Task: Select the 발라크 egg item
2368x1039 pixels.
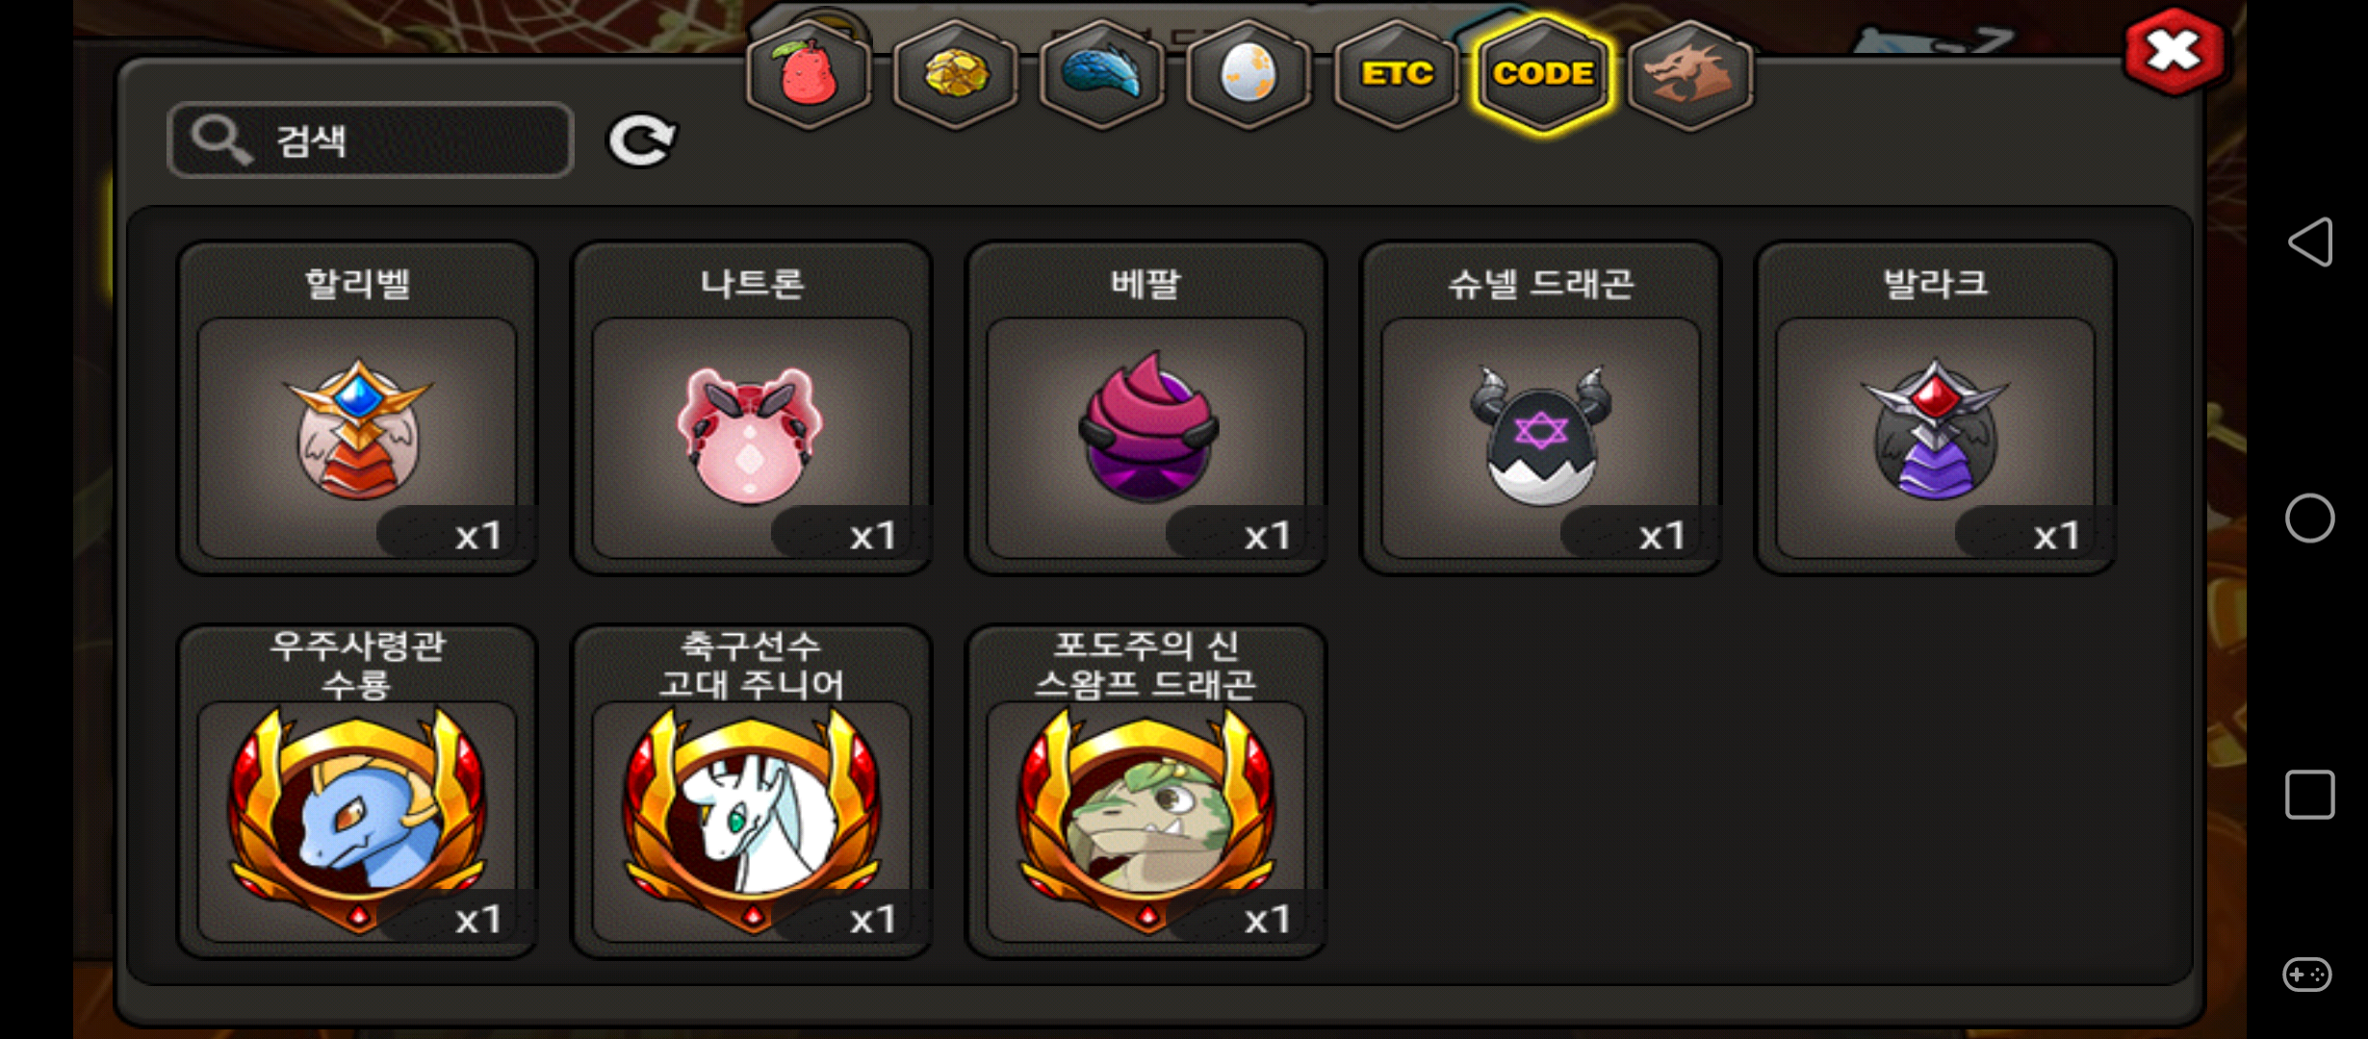Action: pos(1936,408)
